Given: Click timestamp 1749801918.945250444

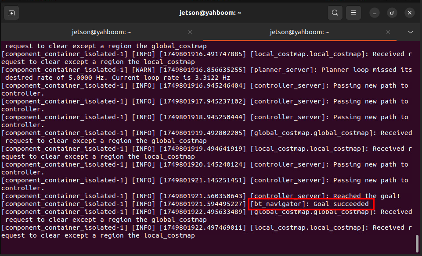Looking at the screenshot, I should coord(203,117).
